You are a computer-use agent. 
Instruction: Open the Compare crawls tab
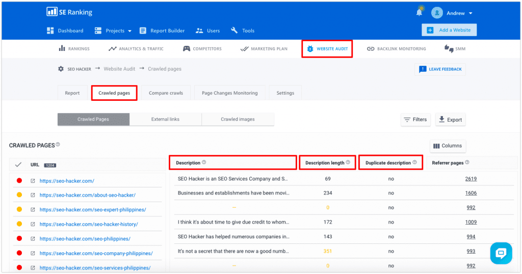coord(166,93)
